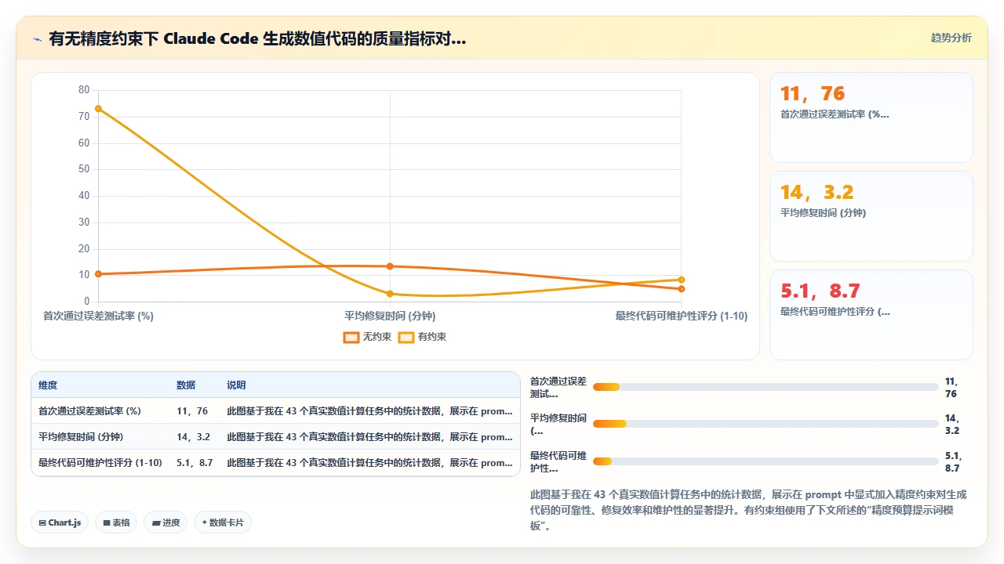Click the 有约束 point above 平均修复时间 axis label
Viewport: 1004px width, 564px height.
point(390,294)
